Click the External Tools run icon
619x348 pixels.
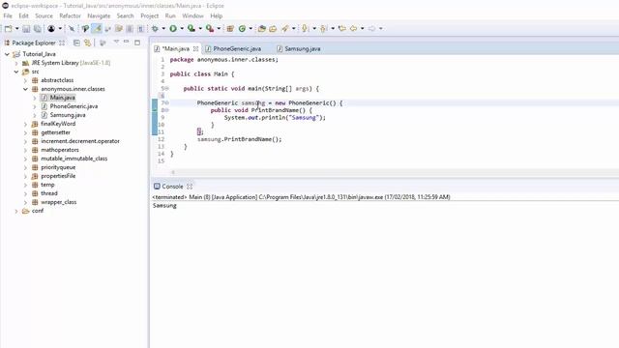(x=210, y=28)
